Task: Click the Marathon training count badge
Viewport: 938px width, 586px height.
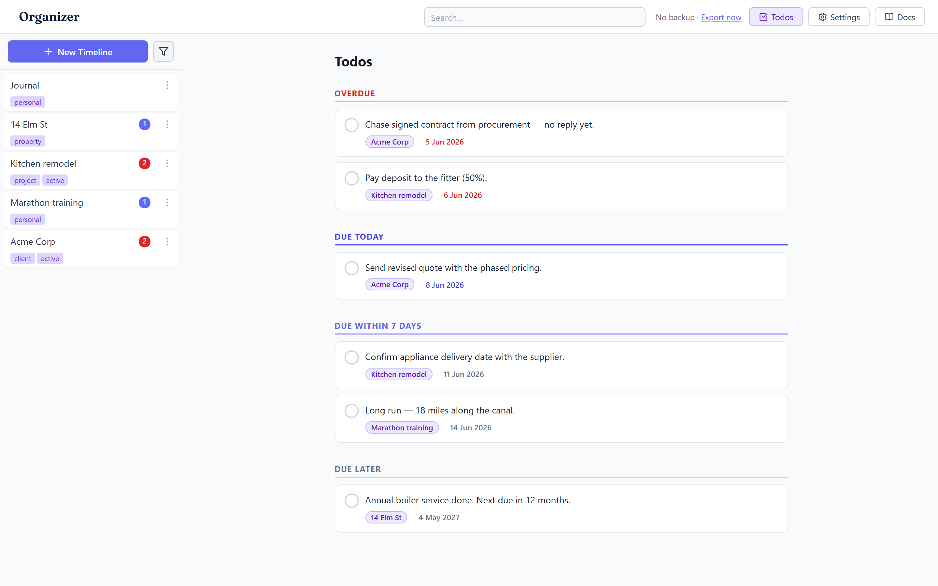Action: [145, 203]
